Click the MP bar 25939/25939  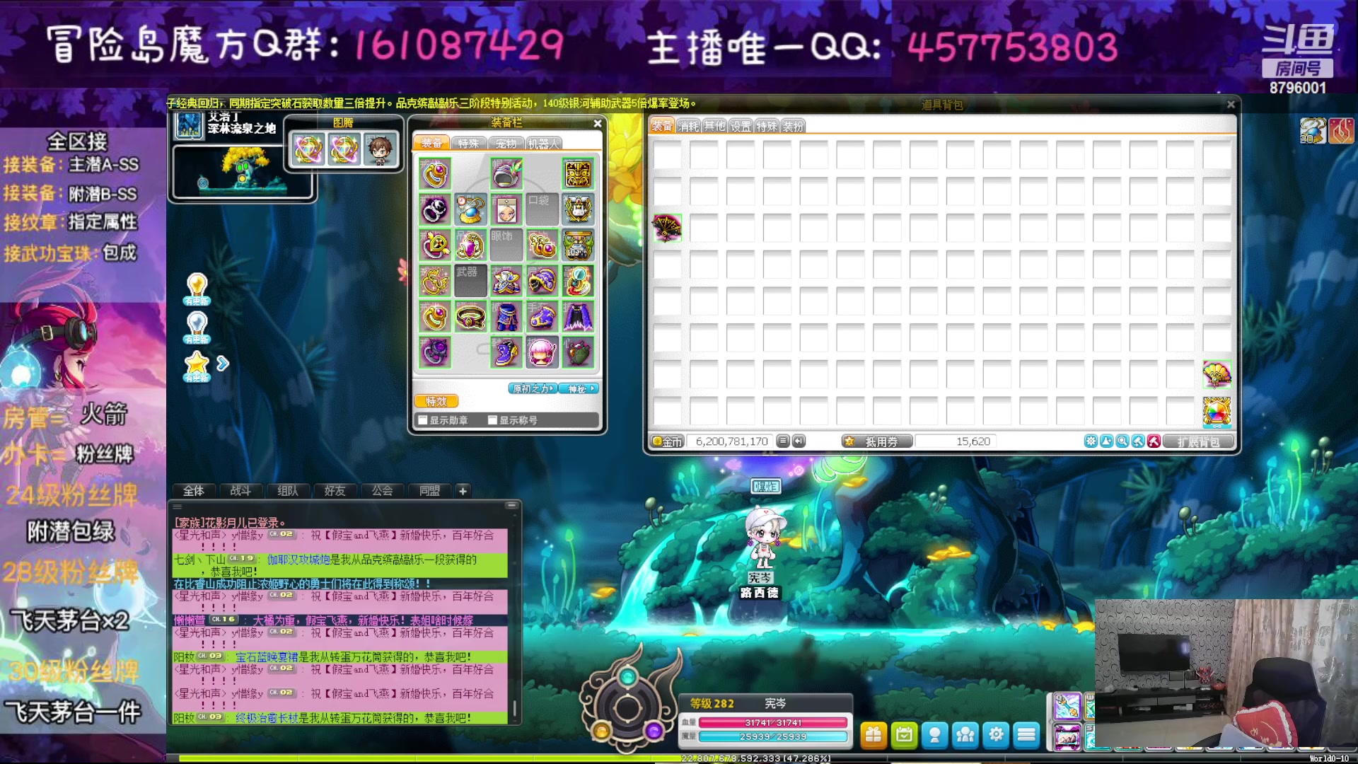[773, 736]
